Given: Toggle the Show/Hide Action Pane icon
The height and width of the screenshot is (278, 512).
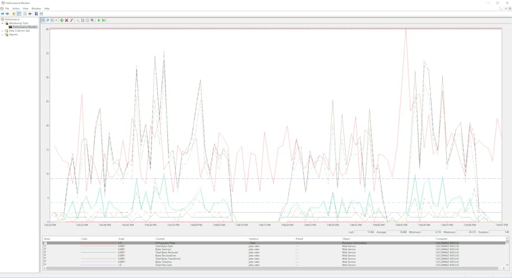Looking at the screenshot, I should (x=41, y=14).
